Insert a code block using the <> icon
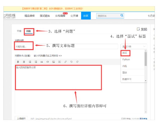The width and height of the screenshot is (164, 126). point(48,62)
